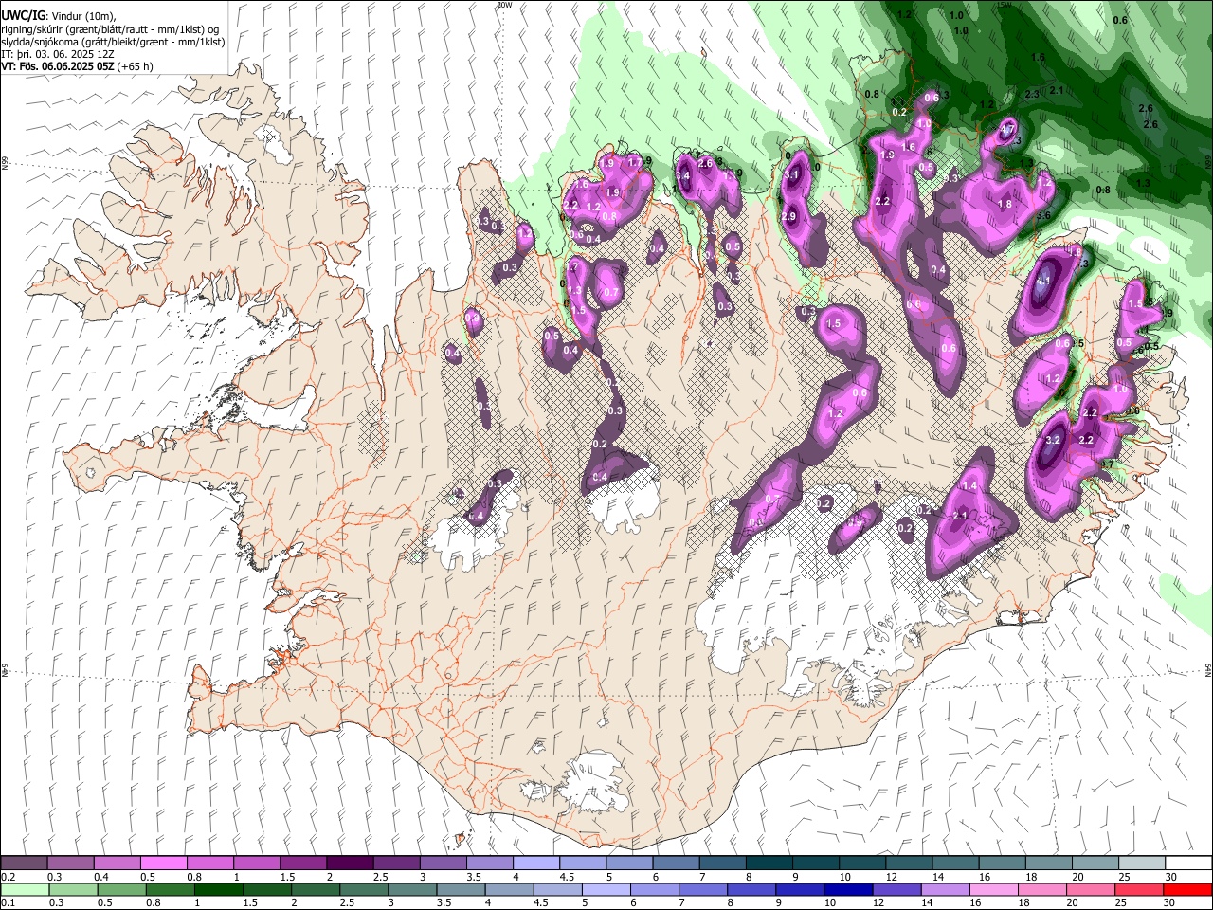Click the pale mint 0.1 rain legend swatch
1213x910 pixels.
[x=24, y=889]
